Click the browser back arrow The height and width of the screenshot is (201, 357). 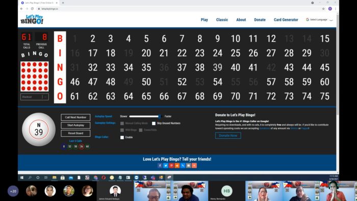(x=21, y=9)
